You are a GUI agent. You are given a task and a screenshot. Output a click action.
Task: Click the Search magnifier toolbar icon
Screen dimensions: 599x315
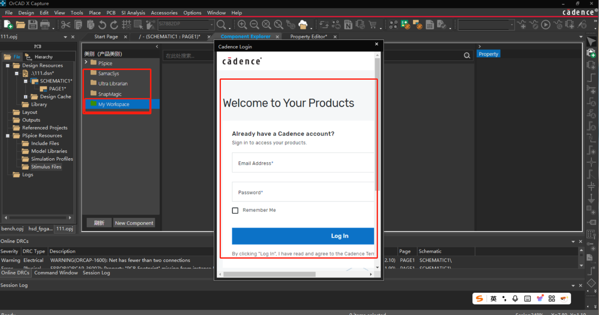[x=222, y=25]
